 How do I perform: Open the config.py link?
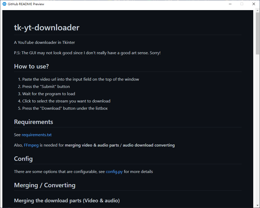[x=114, y=171]
